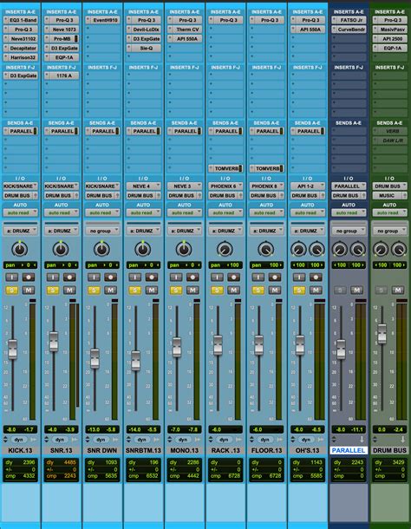Click the volume fader on SNRBTM.13 channel
Viewport: 411px width, 529px height.
click(x=135, y=361)
